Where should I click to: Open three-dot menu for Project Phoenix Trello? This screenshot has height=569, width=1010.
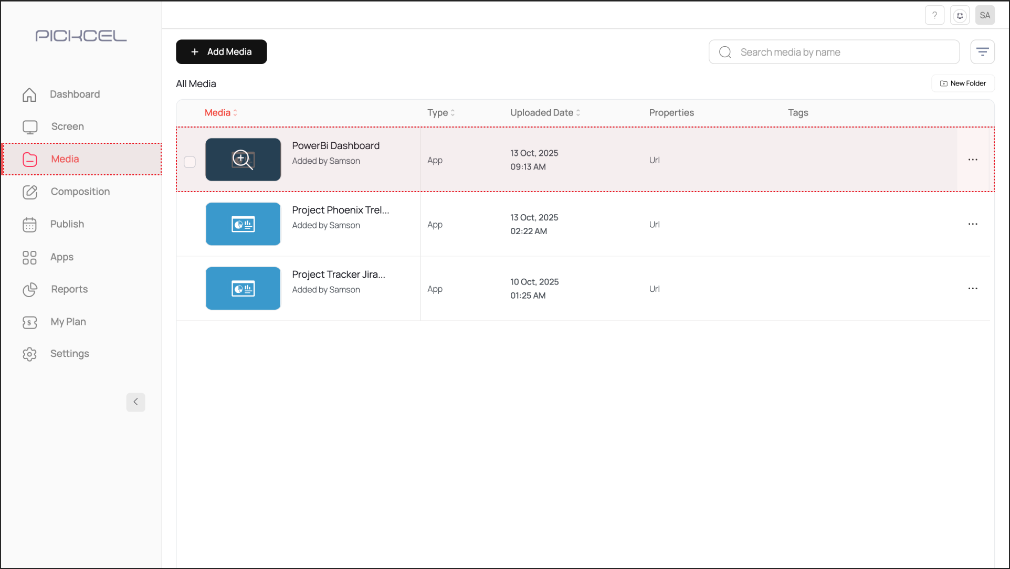coord(972,224)
